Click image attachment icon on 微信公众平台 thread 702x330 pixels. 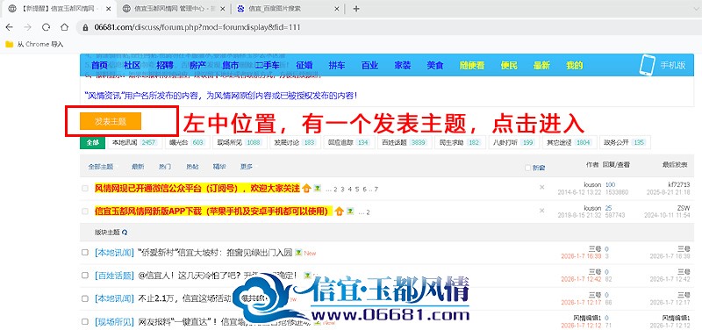tap(317, 188)
